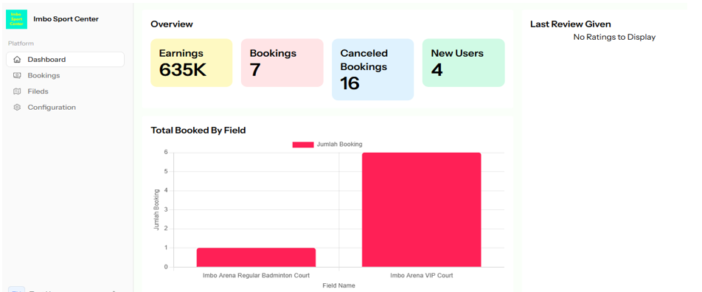Go to Bookings in the sidebar
The height and width of the screenshot is (292, 702).
65,76
